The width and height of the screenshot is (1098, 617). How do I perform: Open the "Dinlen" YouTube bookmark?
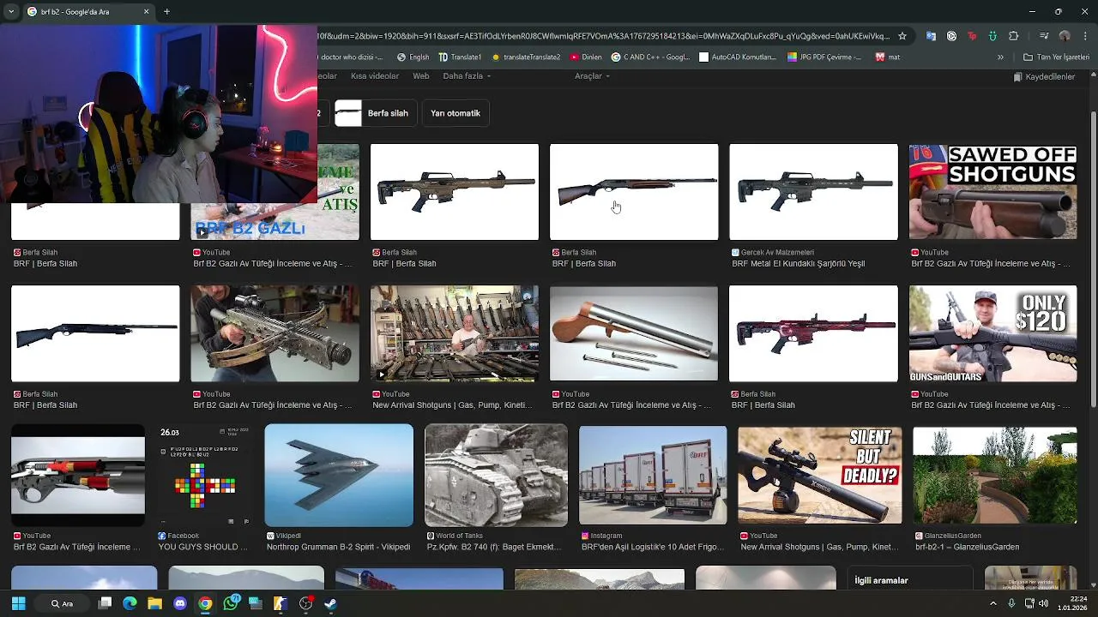586,57
